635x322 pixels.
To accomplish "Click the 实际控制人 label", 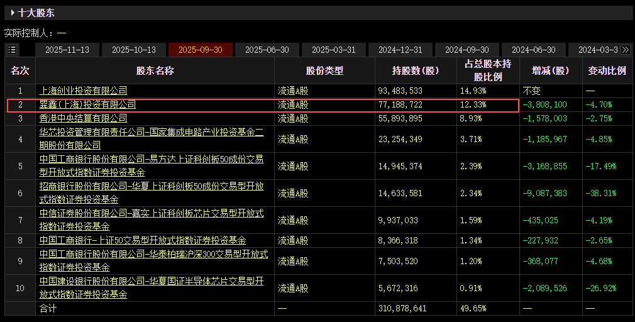I will [28, 33].
